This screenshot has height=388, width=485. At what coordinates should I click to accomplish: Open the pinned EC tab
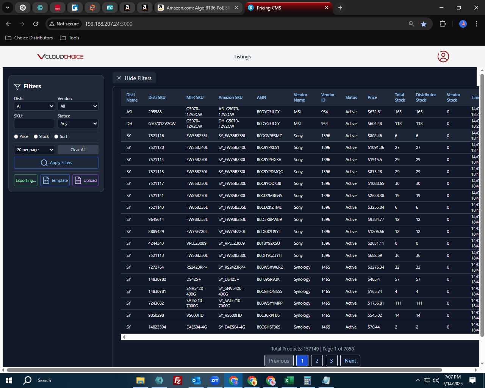(110, 8)
